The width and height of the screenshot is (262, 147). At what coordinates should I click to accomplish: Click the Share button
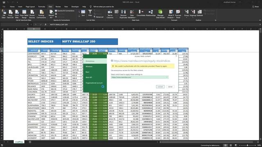click(255, 7)
